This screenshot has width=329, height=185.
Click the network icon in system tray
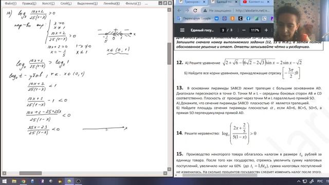point(305,181)
